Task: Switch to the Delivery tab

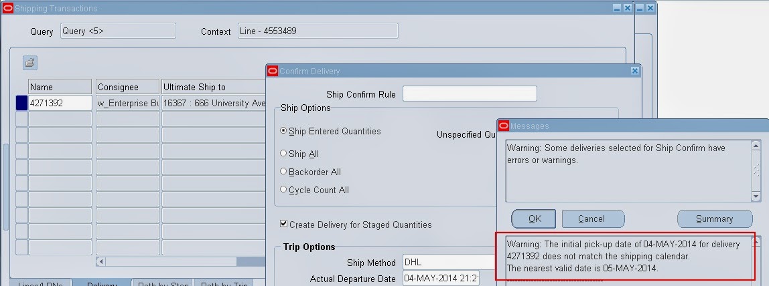Action: (102, 283)
